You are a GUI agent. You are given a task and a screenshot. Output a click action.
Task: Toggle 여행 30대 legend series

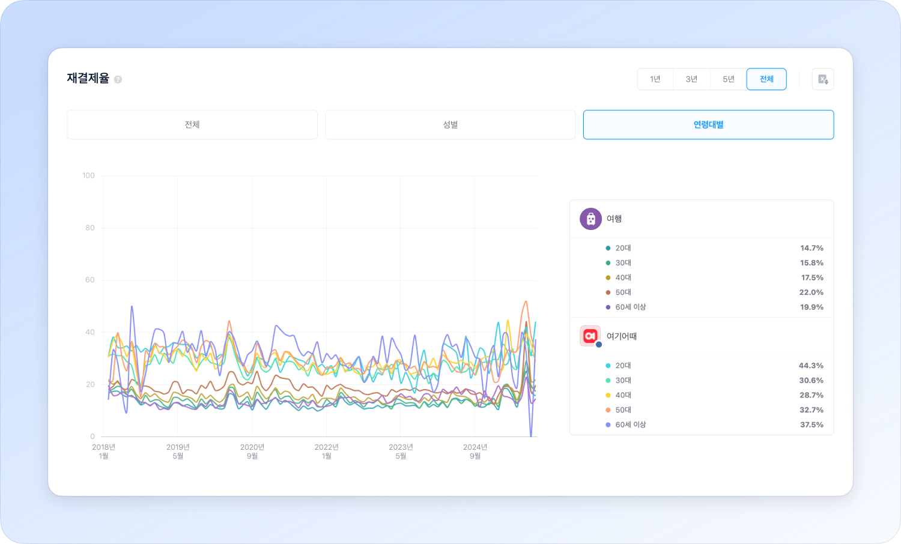(x=623, y=263)
